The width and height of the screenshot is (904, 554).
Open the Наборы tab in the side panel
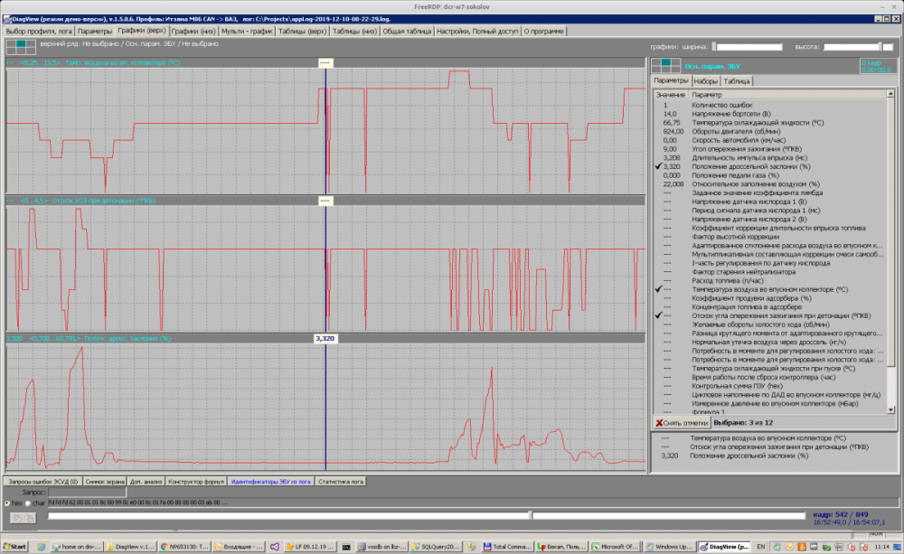706,81
